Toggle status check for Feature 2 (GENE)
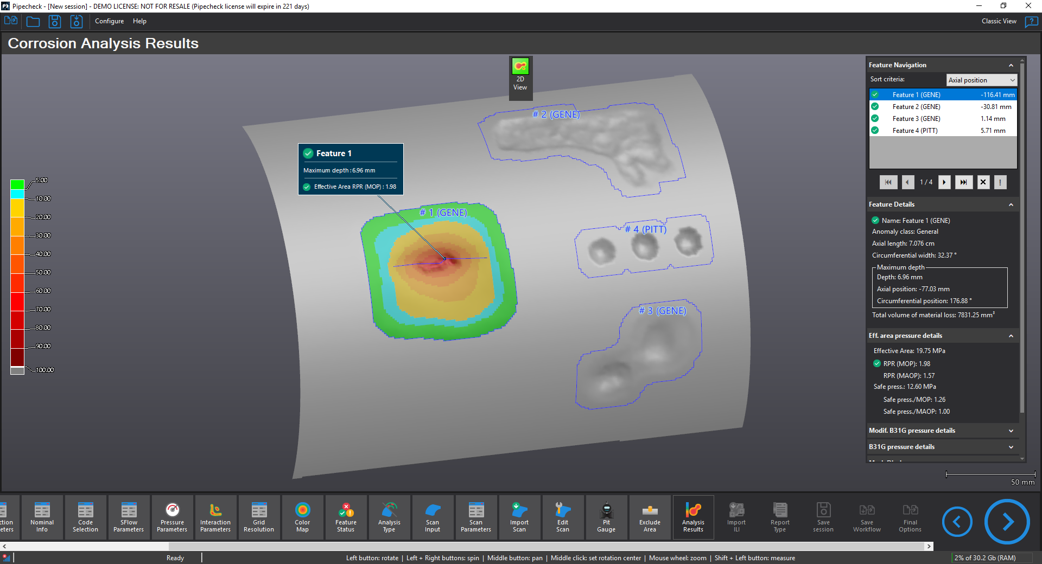Screen dimensions: 1042x564 (x=875, y=107)
